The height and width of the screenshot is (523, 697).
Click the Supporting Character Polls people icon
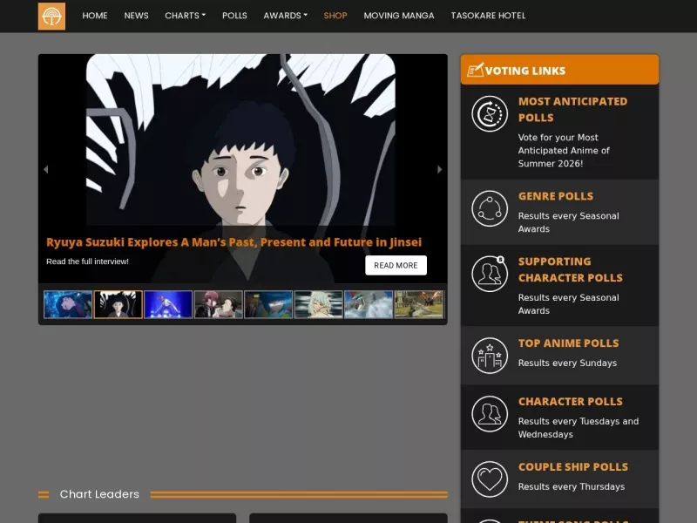coord(490,274)
